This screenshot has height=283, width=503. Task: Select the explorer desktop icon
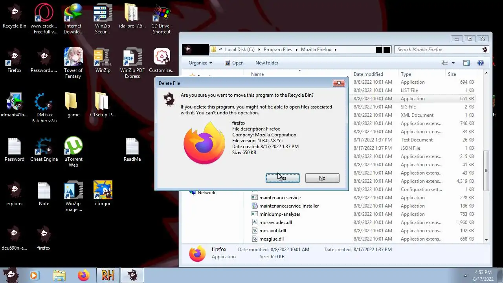pos(15,194)
